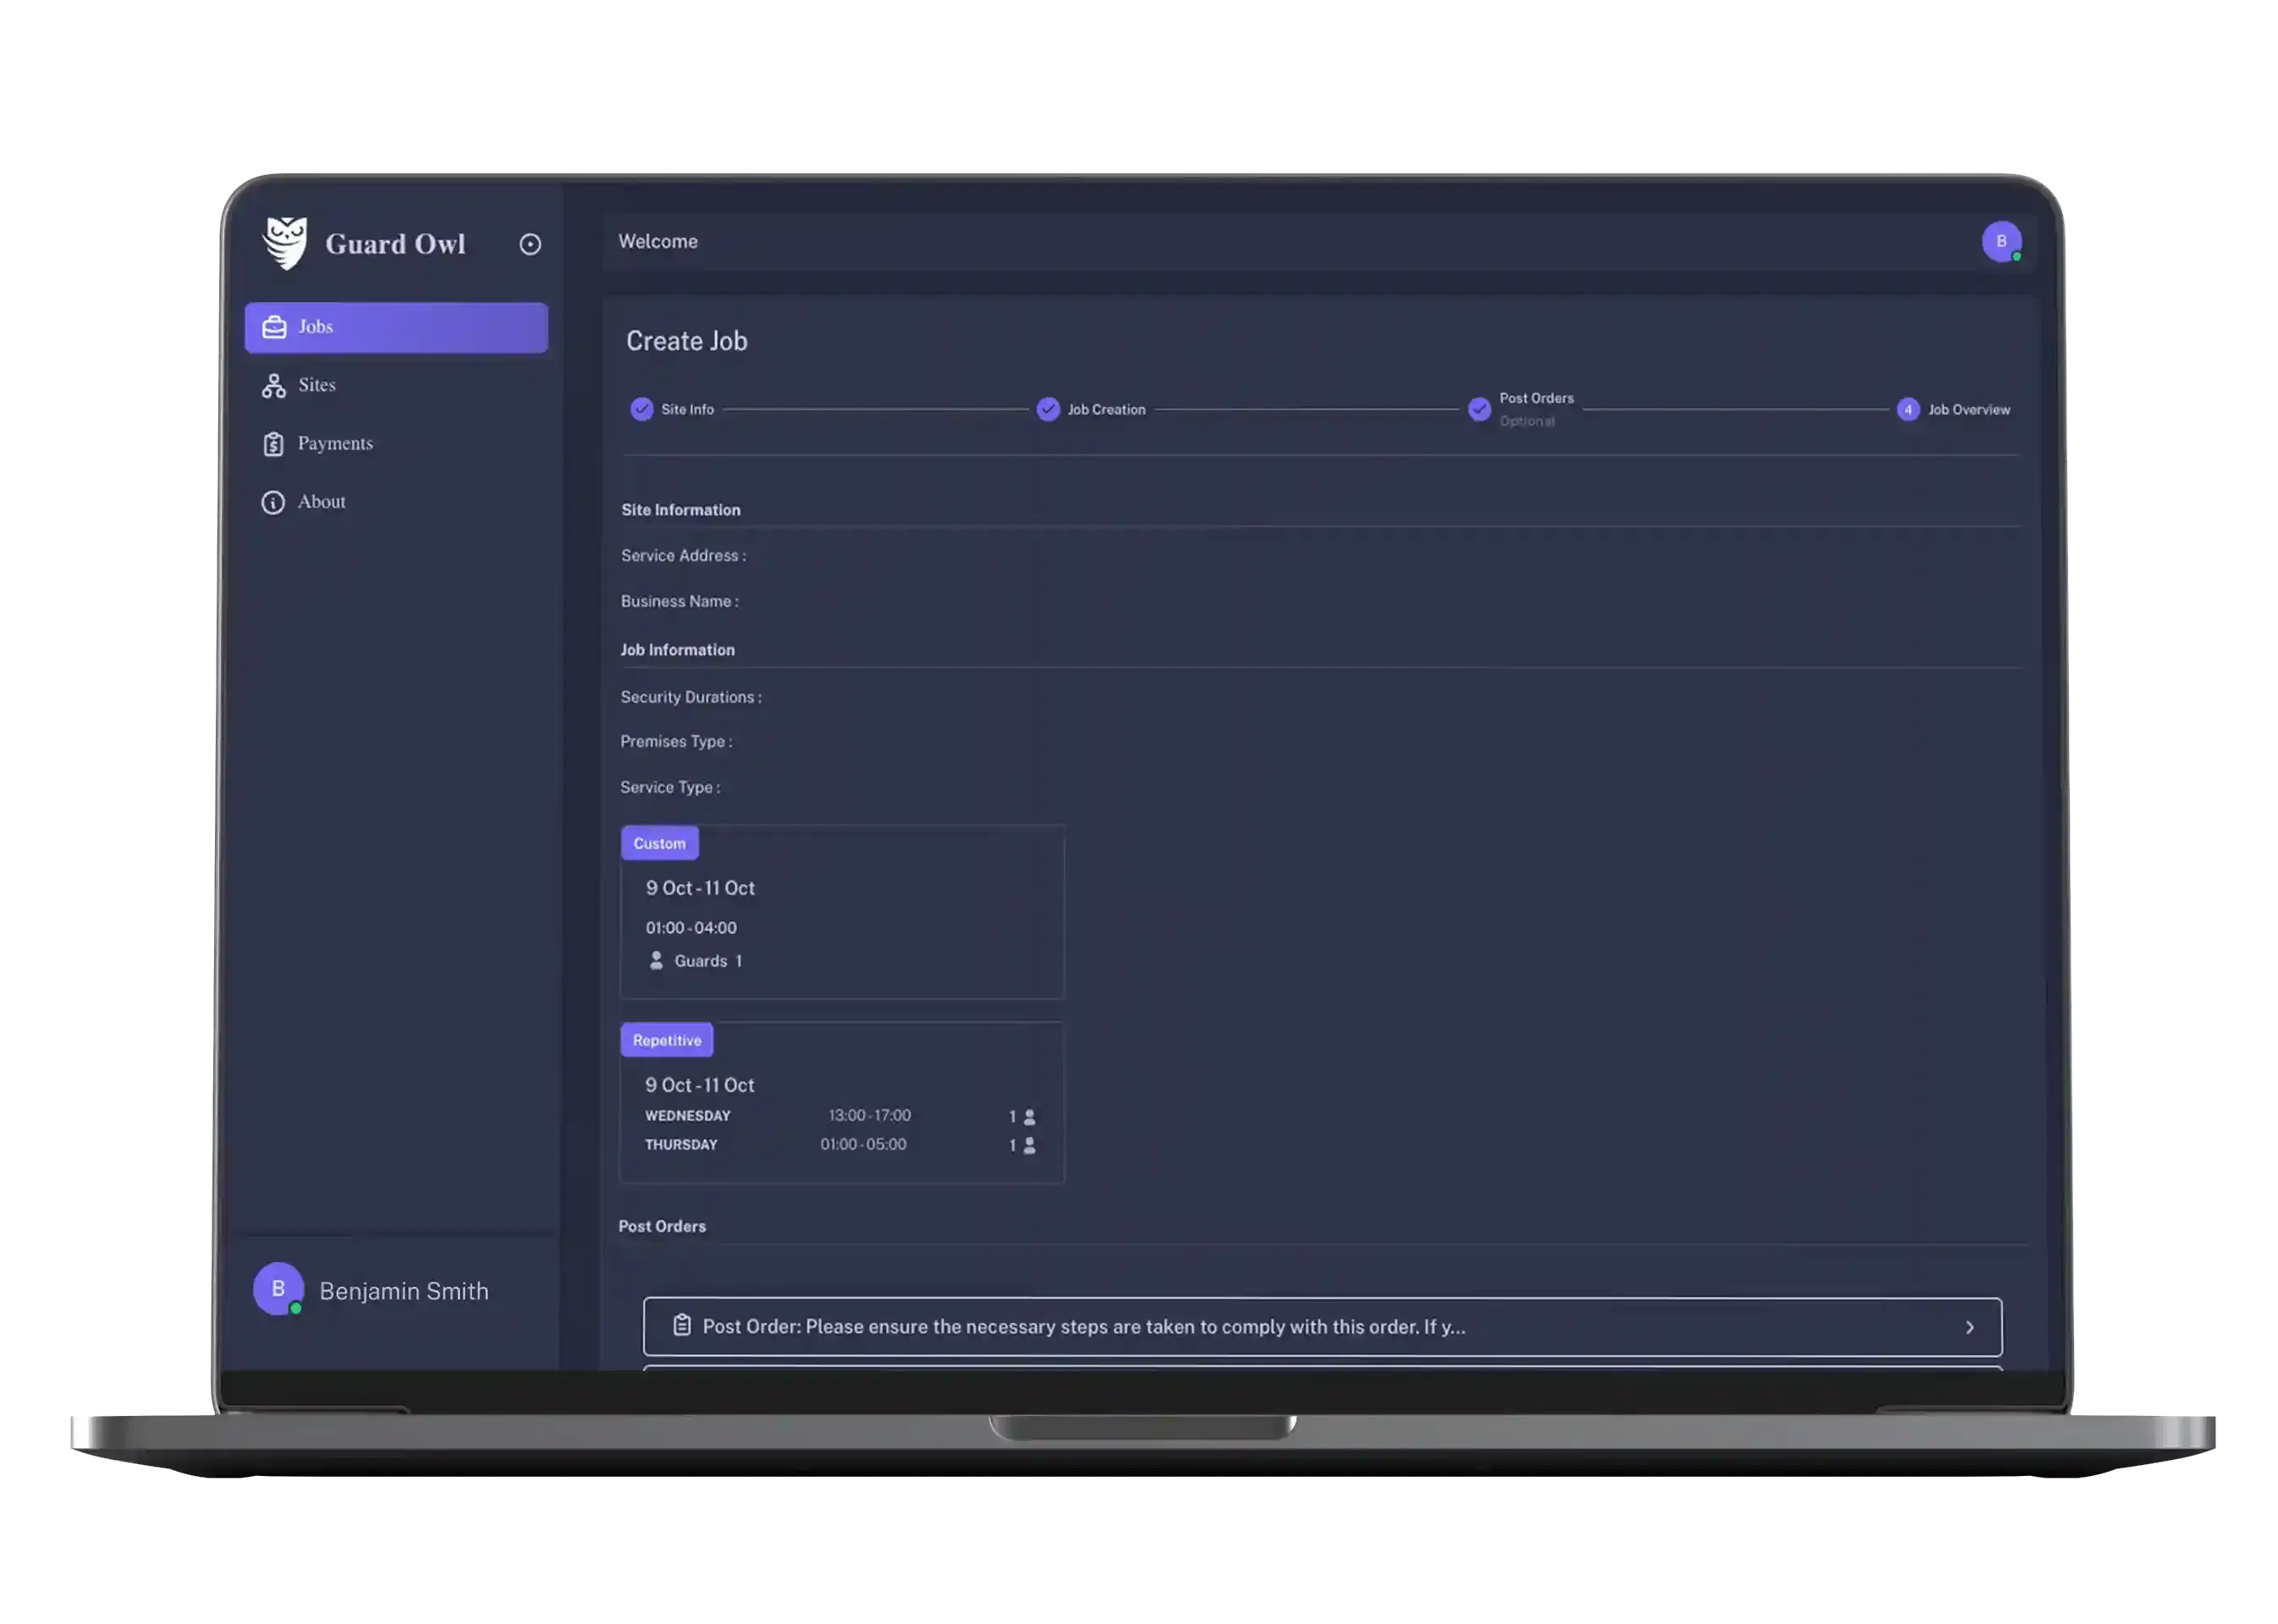This screenshot has height=1624, width=2278.
Task: Select the Jobs sidebar icon
Action: [274, 326]
